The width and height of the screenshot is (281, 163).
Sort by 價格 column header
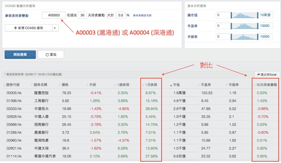(x=65, y=85)
